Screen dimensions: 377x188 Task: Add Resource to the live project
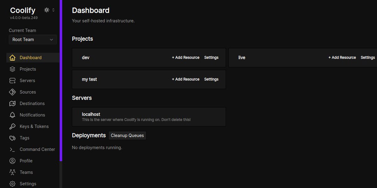[342, 58]
